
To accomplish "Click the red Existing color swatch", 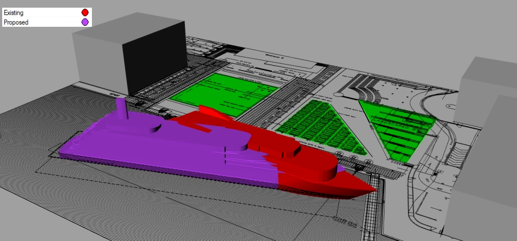I will (85, 13).
